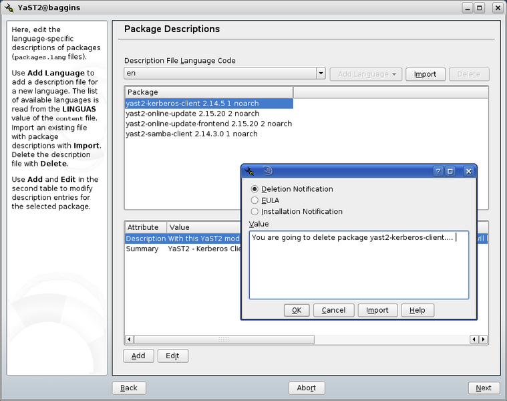
Task: Expand the Add Language menu button
Action: point(366,74)
